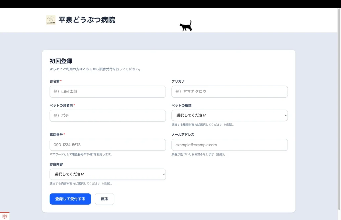Expand the 診察内容 select box

pyautogui.click(x=108, y=174)
